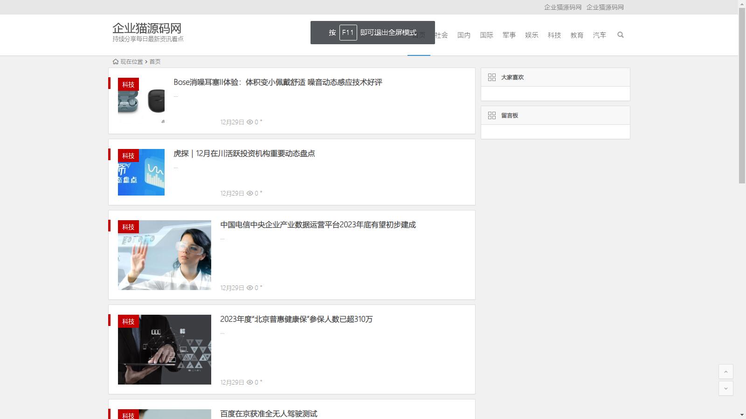Click the home icon in breadcrumb

116,61
